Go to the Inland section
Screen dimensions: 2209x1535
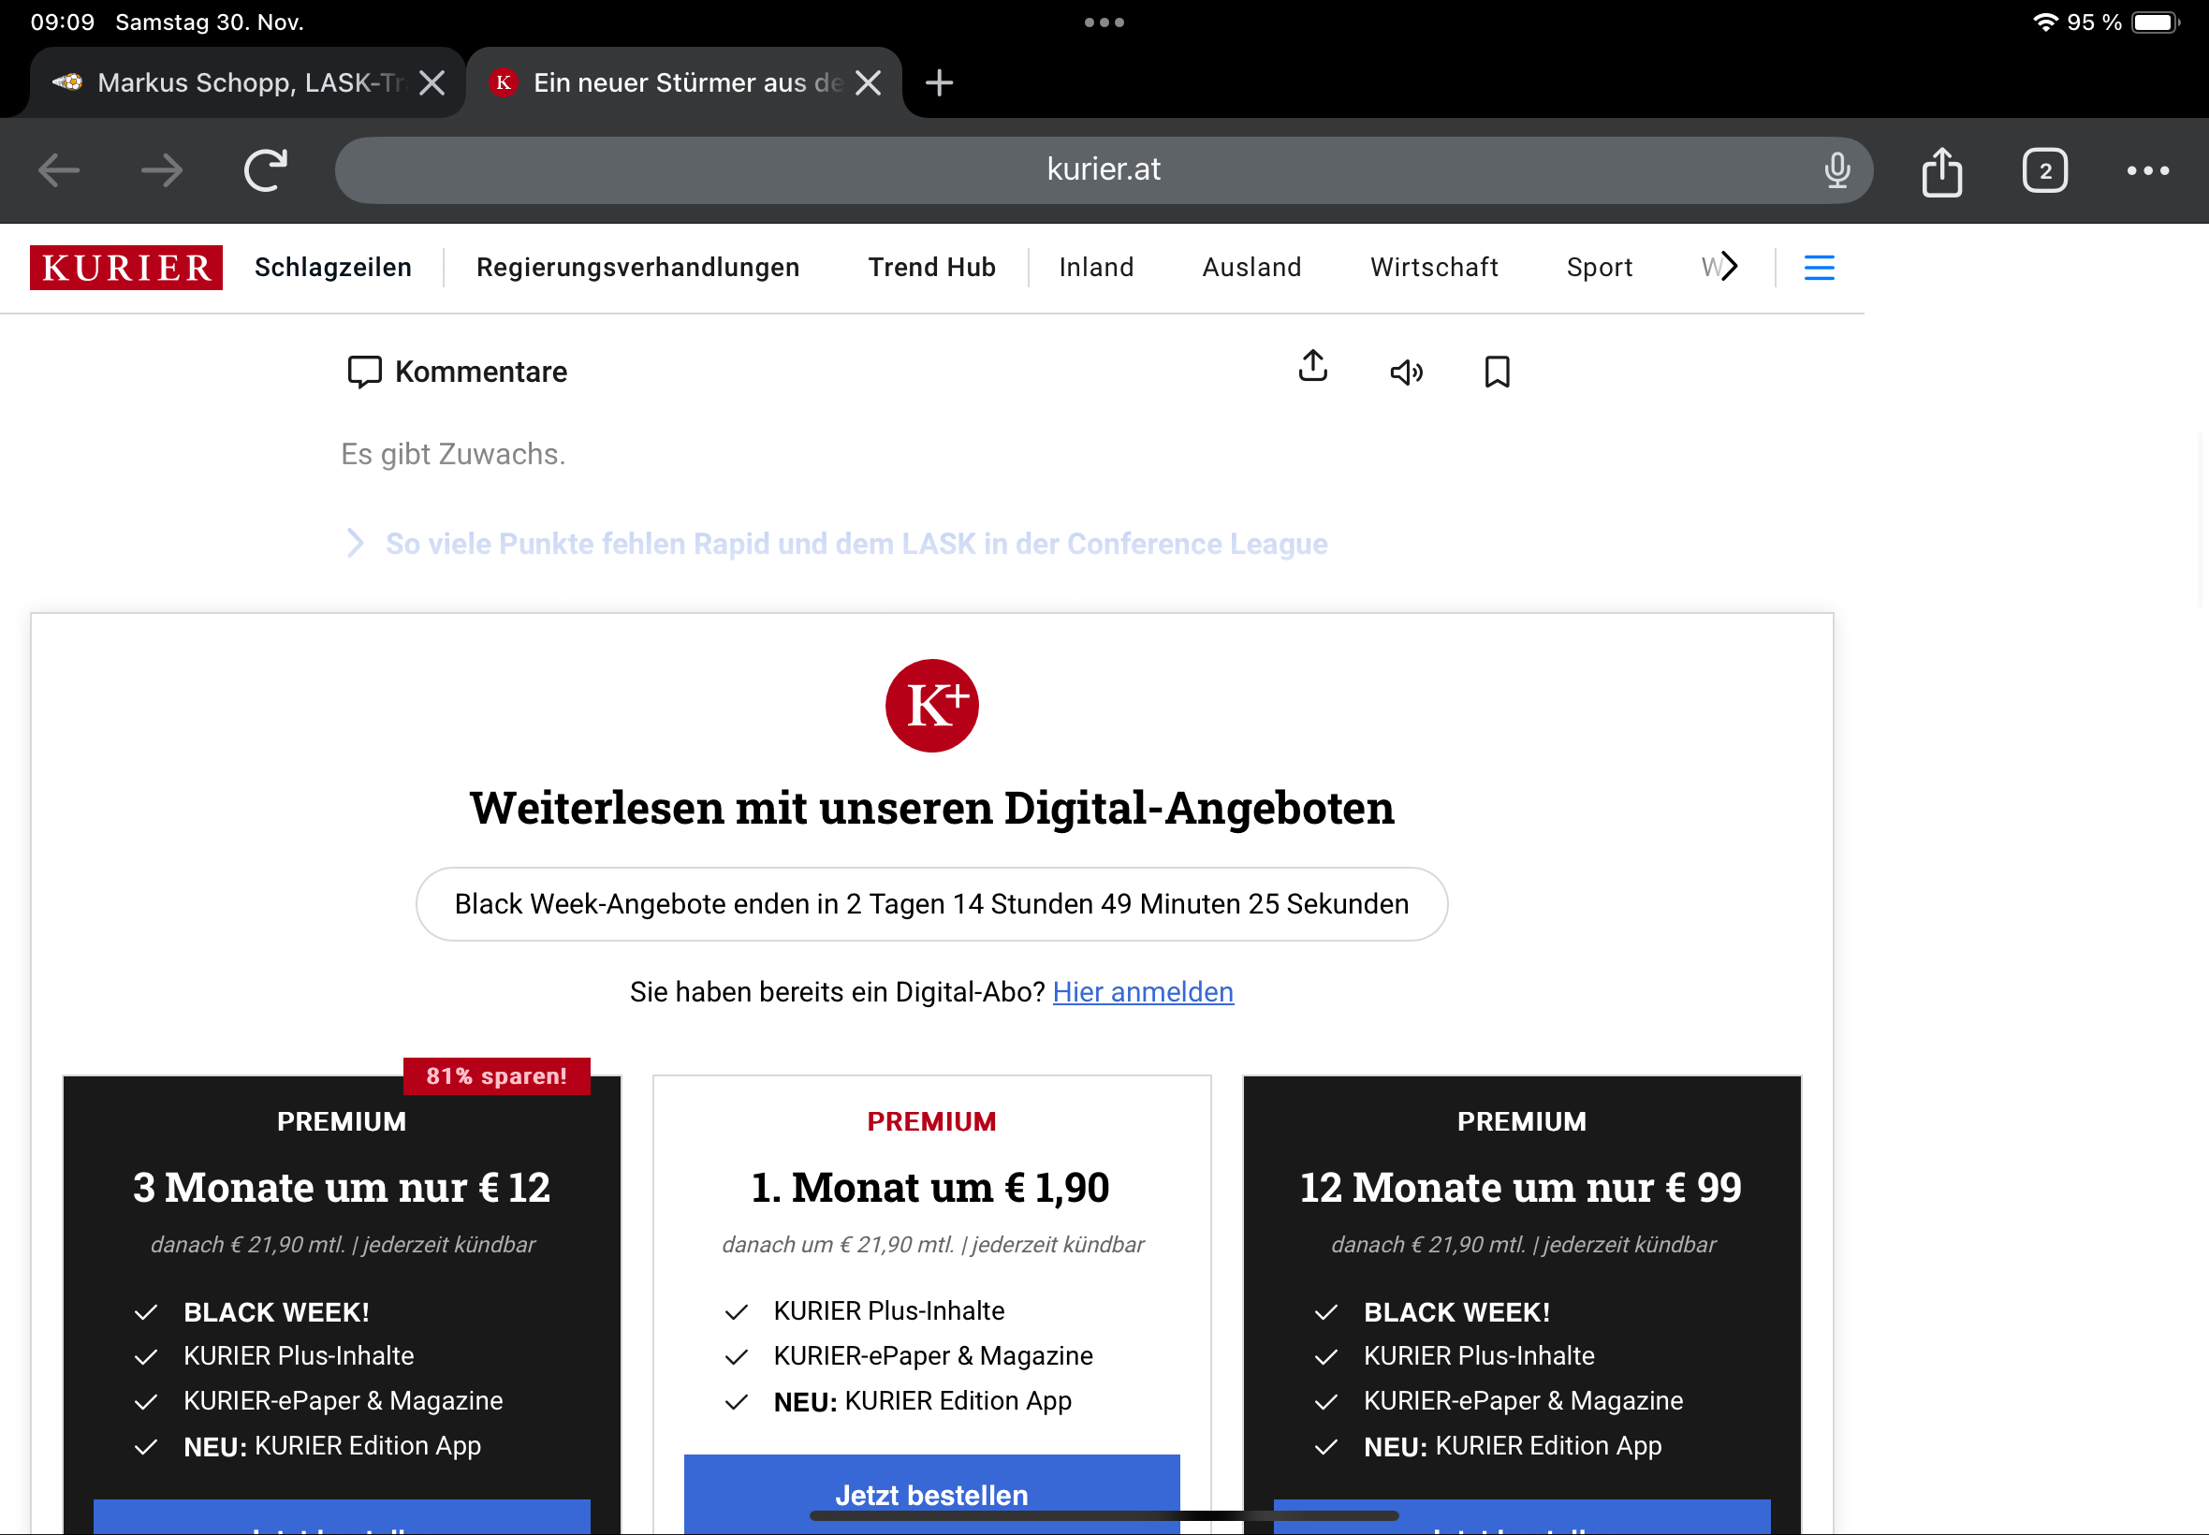click(x=1096, y=268)
